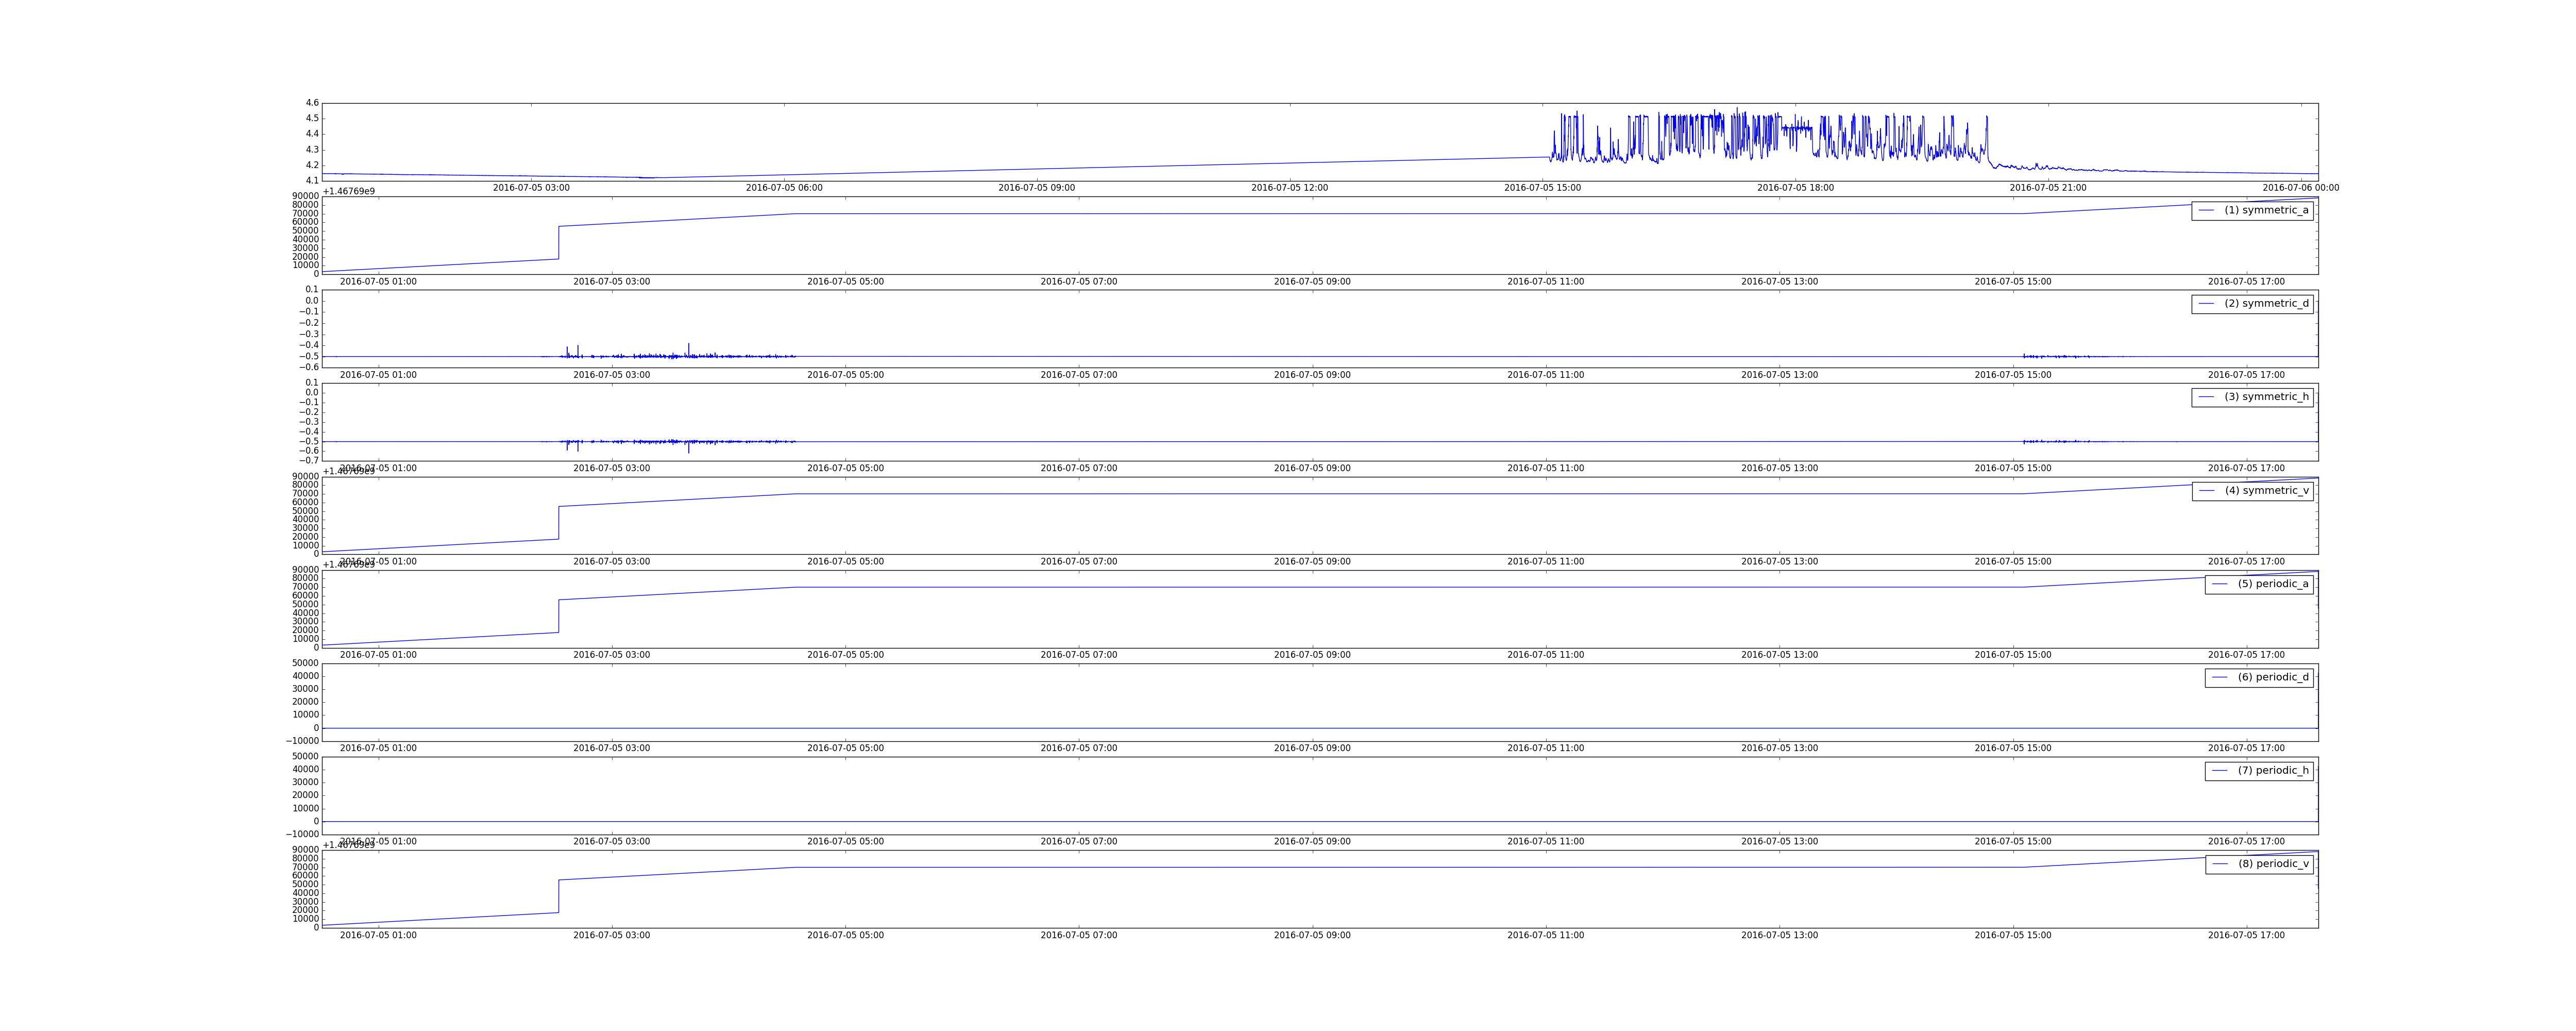The width and height of the screenshot is (2576, 1031).
Task: Click the 07:00 tick label under symmetric_d plot
Action: 1079,375
